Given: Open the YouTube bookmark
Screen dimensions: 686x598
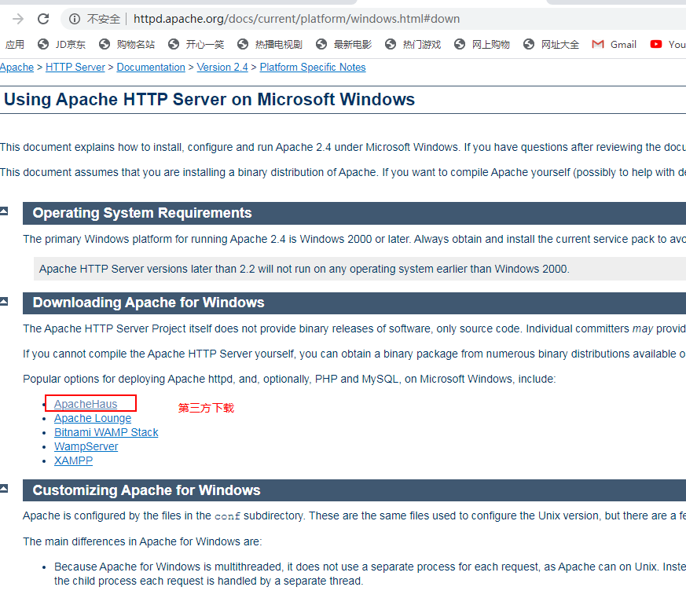Looking at the screenshot, I should point(668,44).
